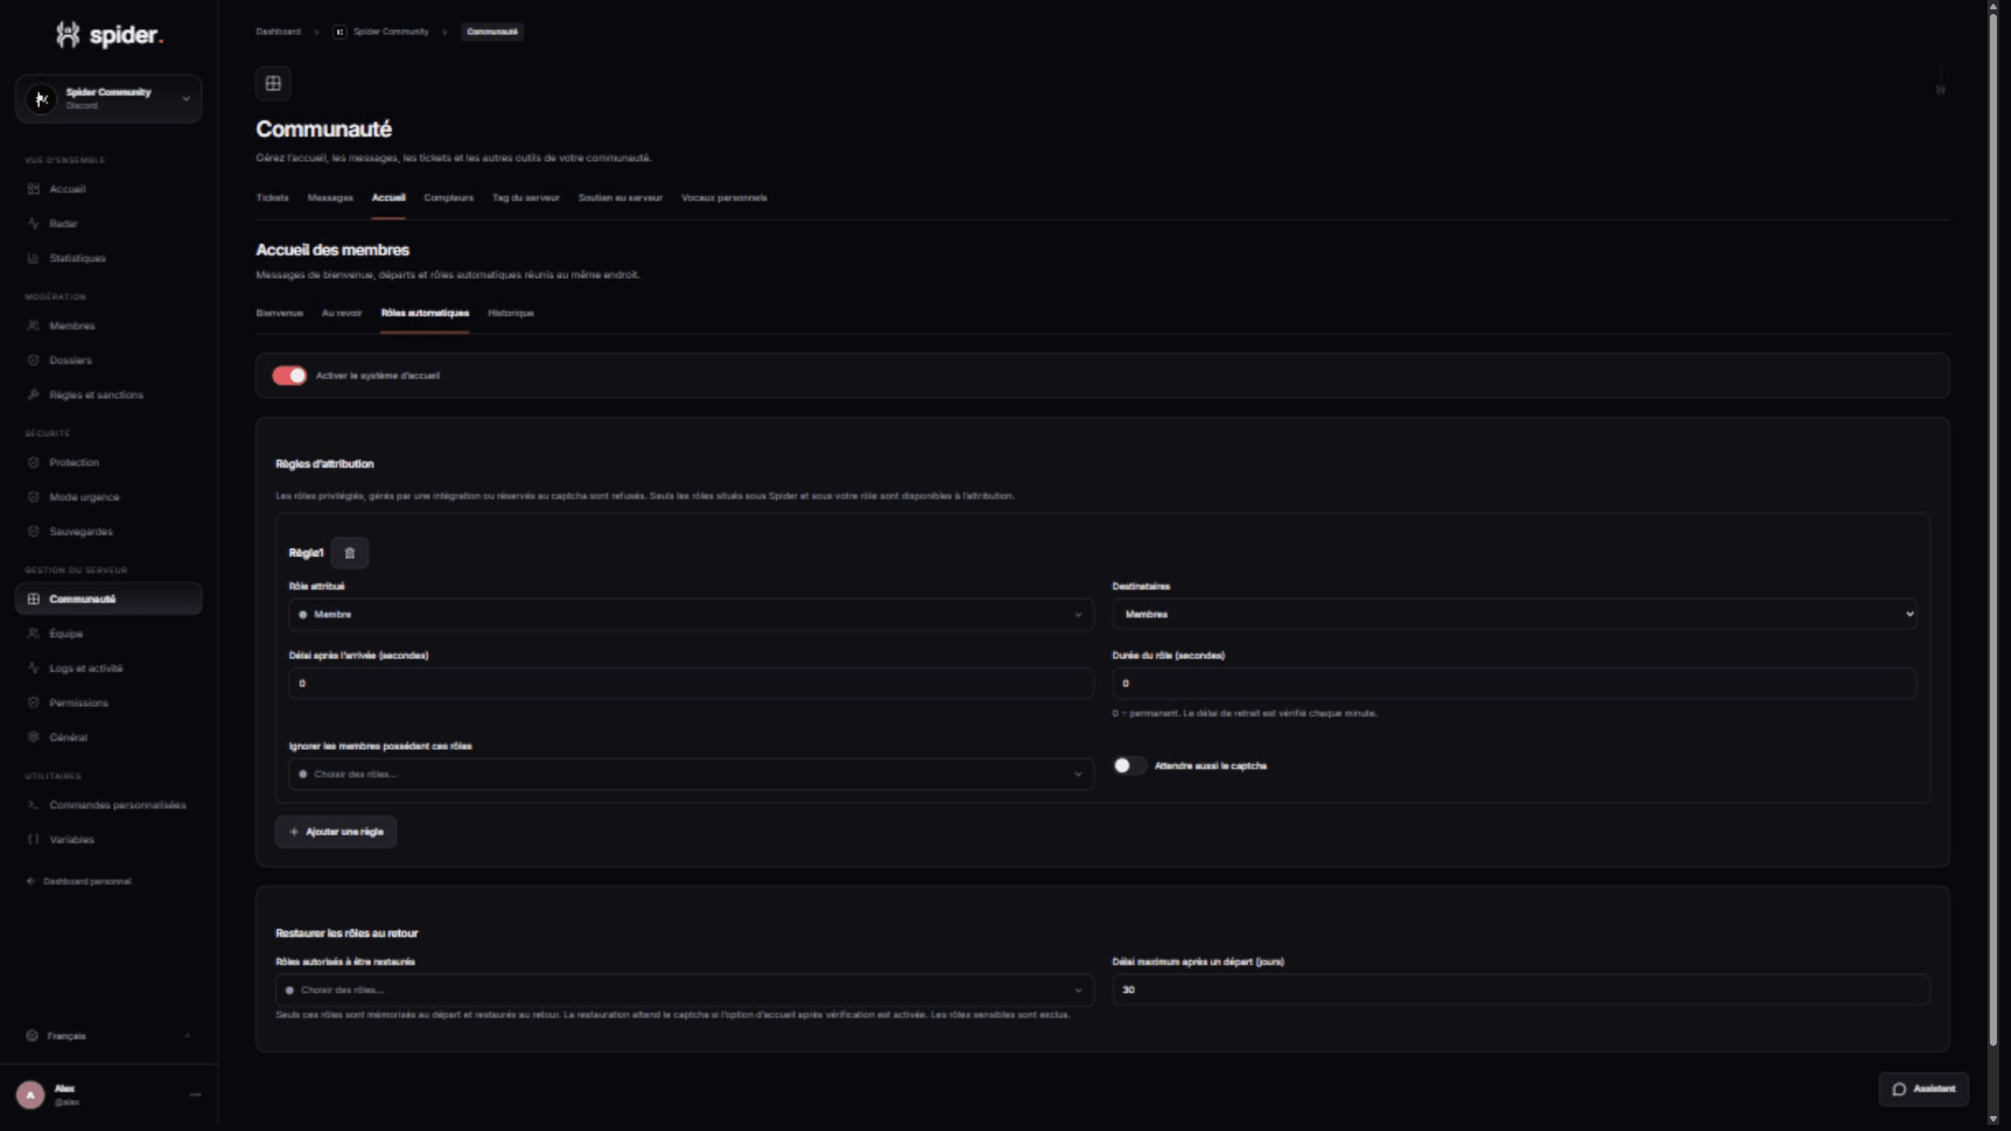Expand the Français language selector
The height and width of the screenshot is (1131, 2011).
click(108, 1036)
